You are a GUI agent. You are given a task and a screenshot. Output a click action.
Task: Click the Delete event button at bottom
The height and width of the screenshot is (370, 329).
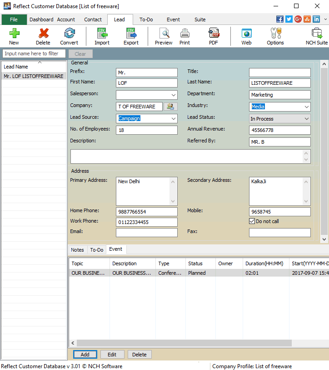pos(140,355)
